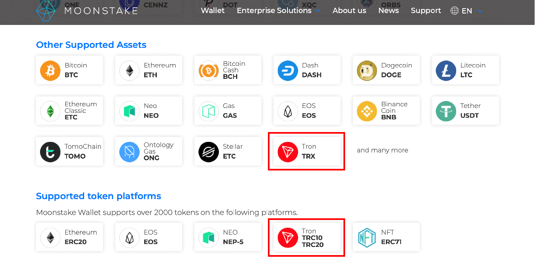Open the News navigation link
The image size is (535, 269).
coord(388,11)
